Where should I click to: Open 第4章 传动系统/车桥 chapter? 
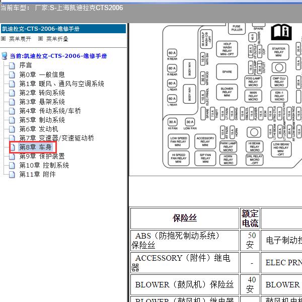pos(50,111)
